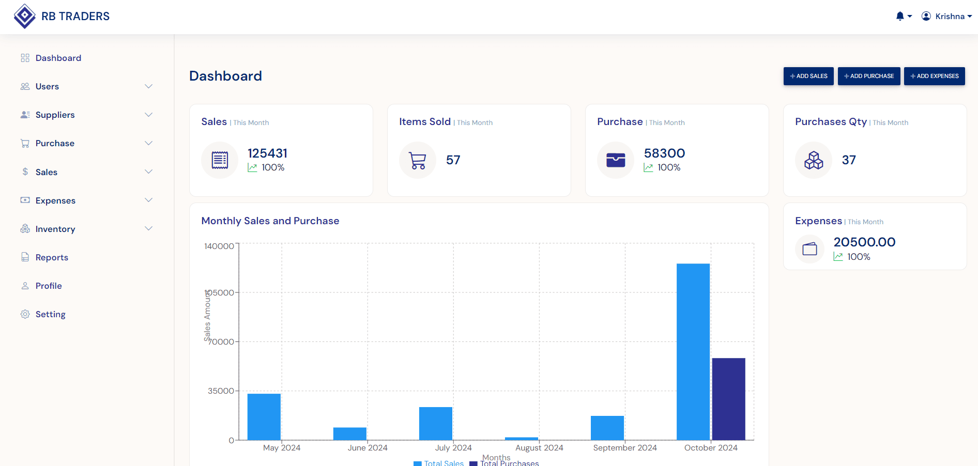Click the wallet icon in Expenses card
Image resolution: width=978 pixels, height=466 pixels.
click(809, 249)
